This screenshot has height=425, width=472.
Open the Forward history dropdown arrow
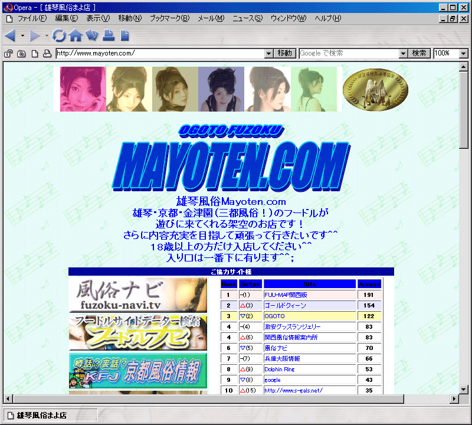47,36
